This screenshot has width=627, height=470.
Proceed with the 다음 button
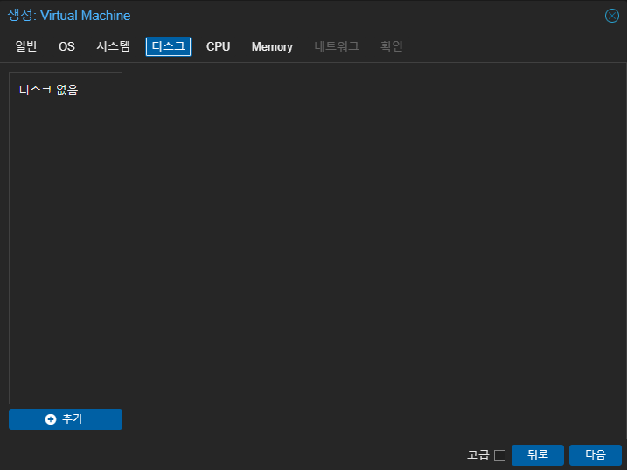pos(596,455)
